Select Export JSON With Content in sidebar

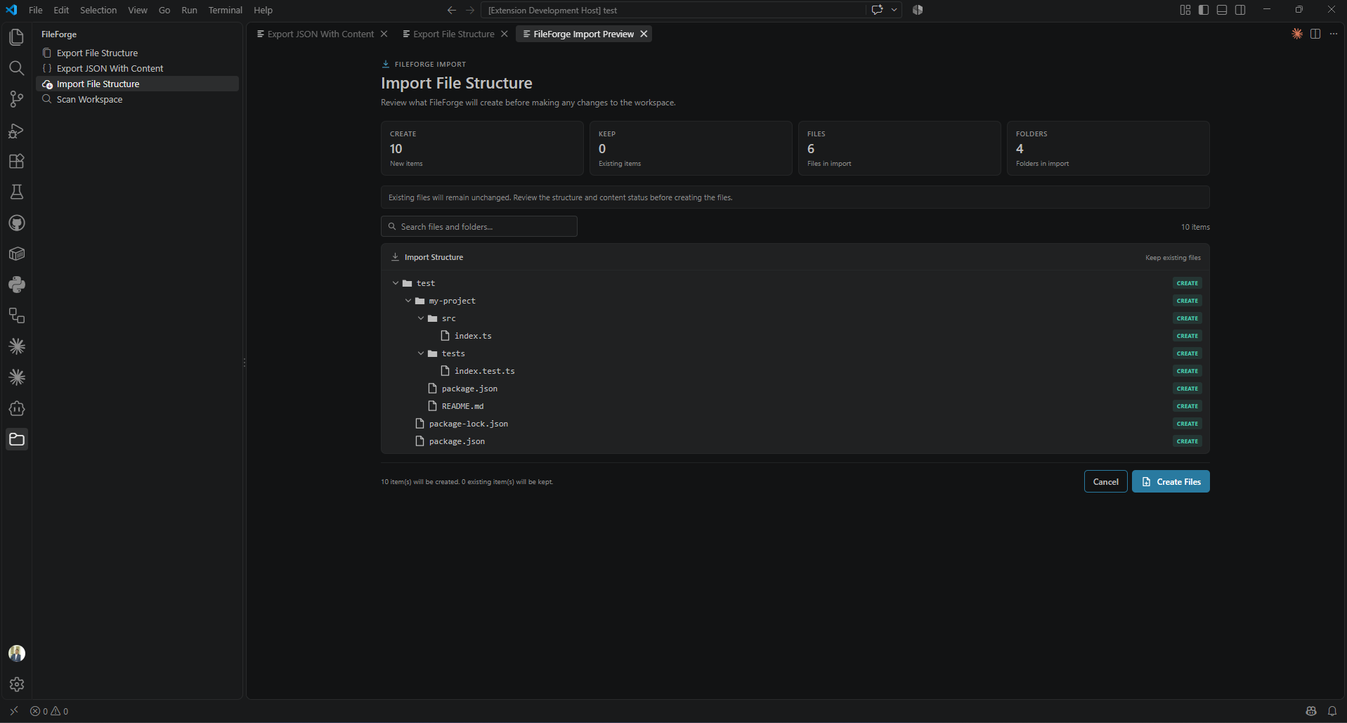[138, 68]
